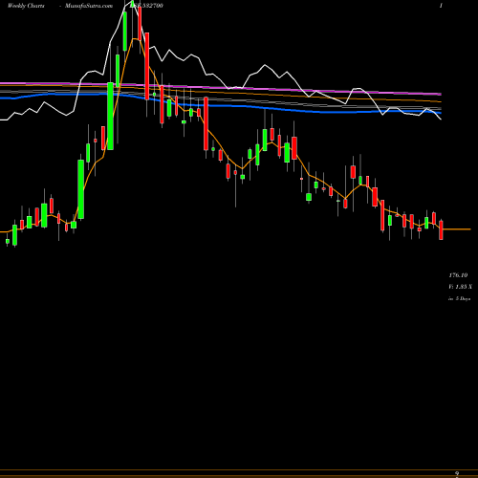Click the "532700" stock code text
Image resolution: width=478 pixels, height=478 pixels.
[x=152, y=6]
